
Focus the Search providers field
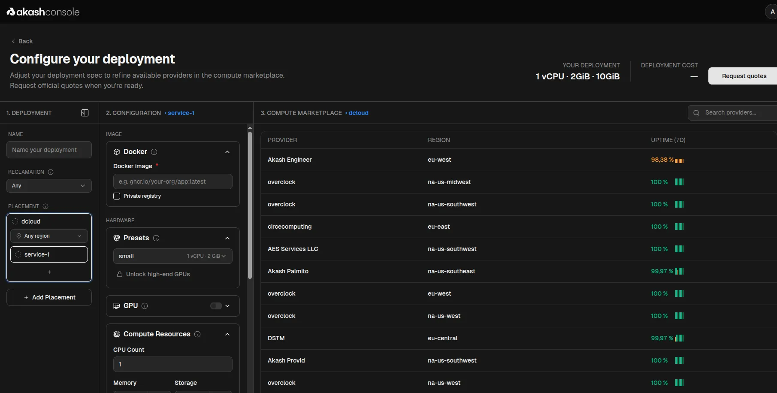pyautogui.click(x=732, y=113)
